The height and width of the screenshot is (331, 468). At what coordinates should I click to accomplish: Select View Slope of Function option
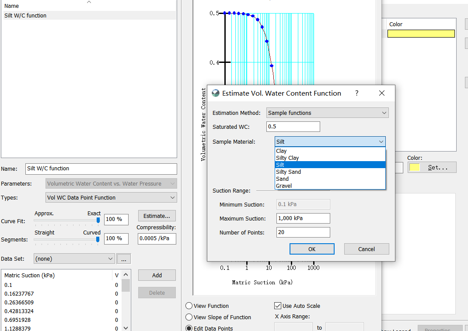[x=189, y=317]
